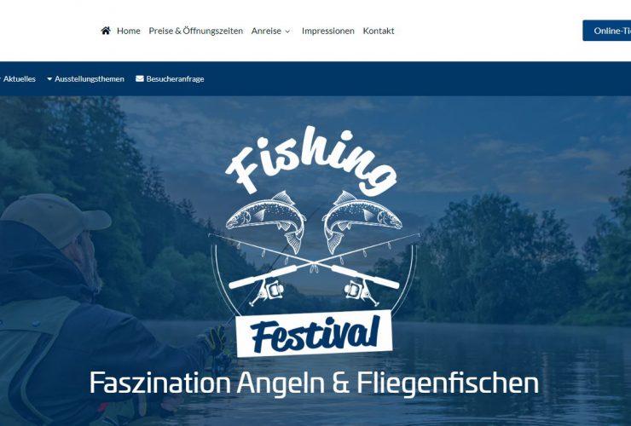Click the envelope icon for Besucheranfrage
Screen dimensions: 631x426
(x=140, y=78)
